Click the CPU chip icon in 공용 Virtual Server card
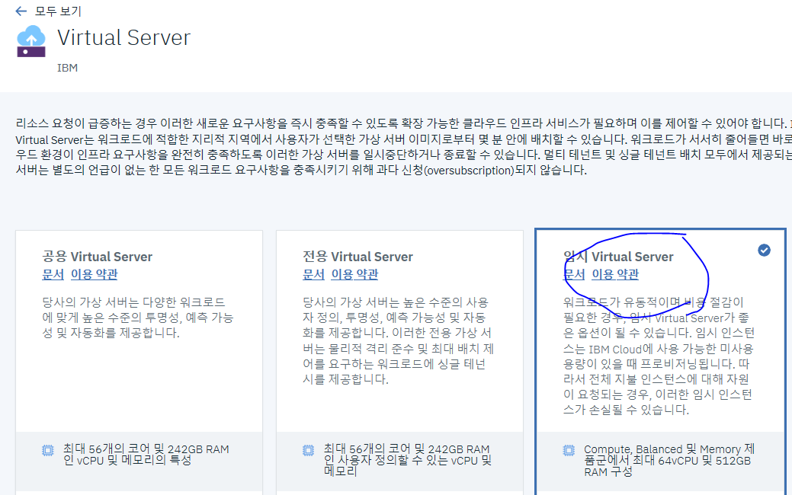 48,451
